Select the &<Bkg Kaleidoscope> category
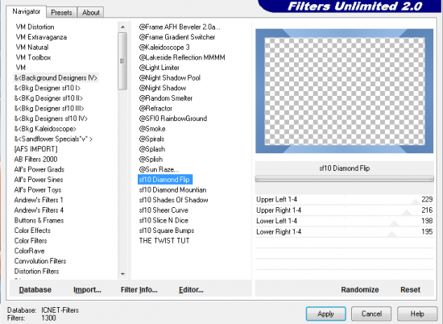Viewport: 443px width, 324px height. [45, 129]
